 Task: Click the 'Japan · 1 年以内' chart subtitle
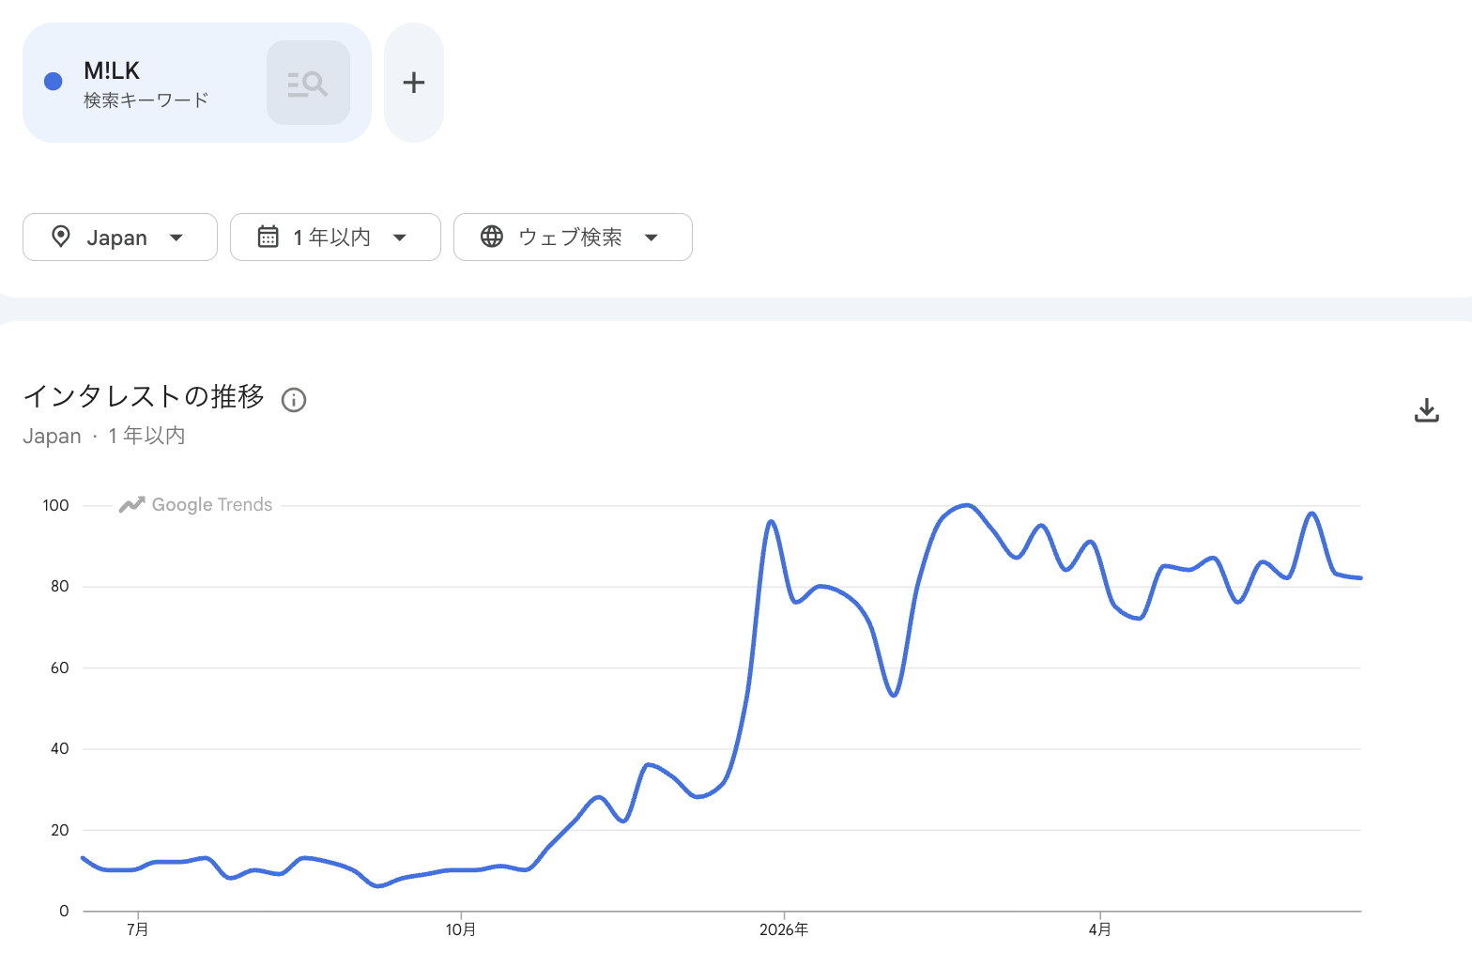(104, 436)
